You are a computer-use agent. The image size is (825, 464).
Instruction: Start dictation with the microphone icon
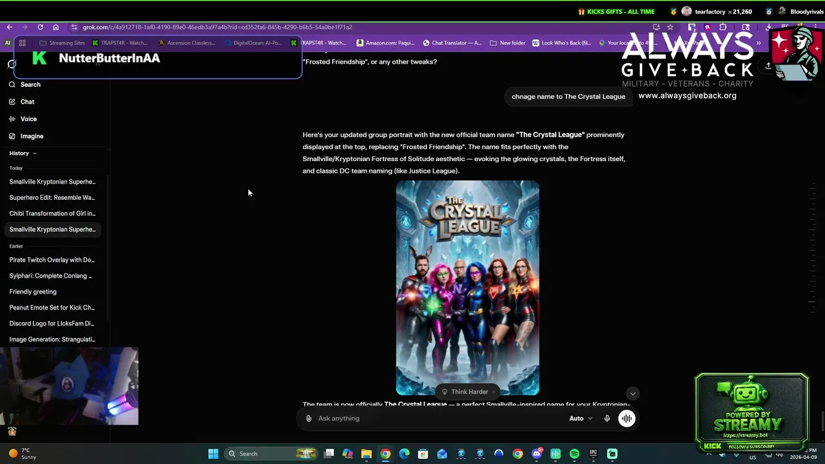(607, 419)
